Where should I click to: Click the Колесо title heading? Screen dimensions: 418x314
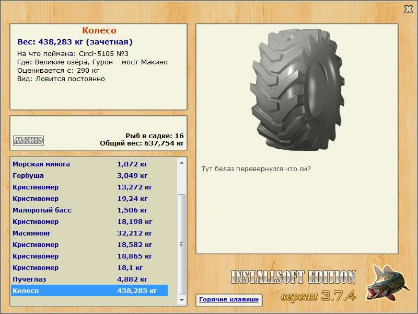point(99,30)
